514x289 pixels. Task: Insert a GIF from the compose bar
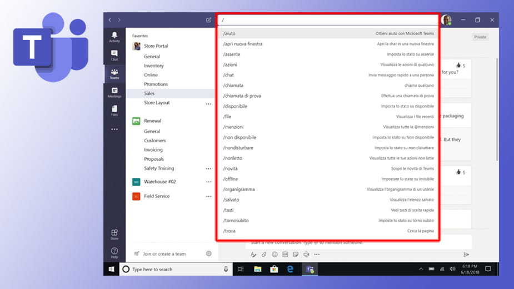(285, 254)
